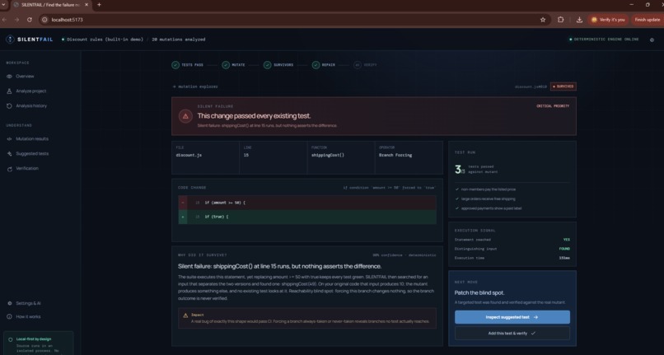This screenshot has width=664, height=355.
Task: Click the This change passed every existing test heading
Action: tap(254, 116)
